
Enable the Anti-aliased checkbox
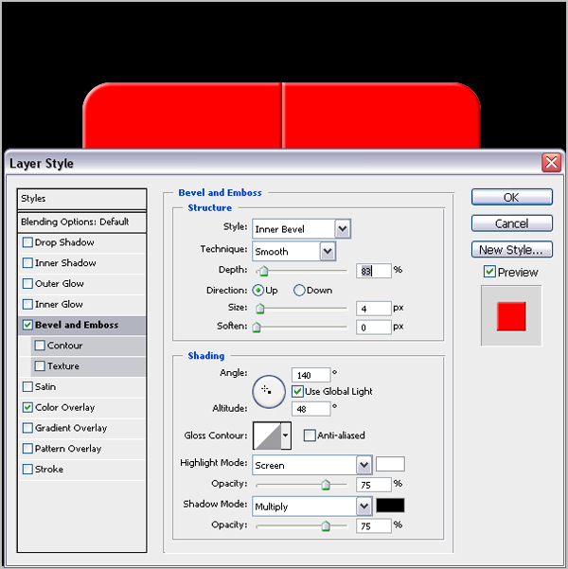tap(310, 436)
